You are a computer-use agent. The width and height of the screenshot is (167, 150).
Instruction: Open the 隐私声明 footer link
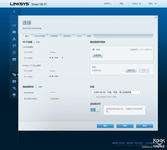130,143
